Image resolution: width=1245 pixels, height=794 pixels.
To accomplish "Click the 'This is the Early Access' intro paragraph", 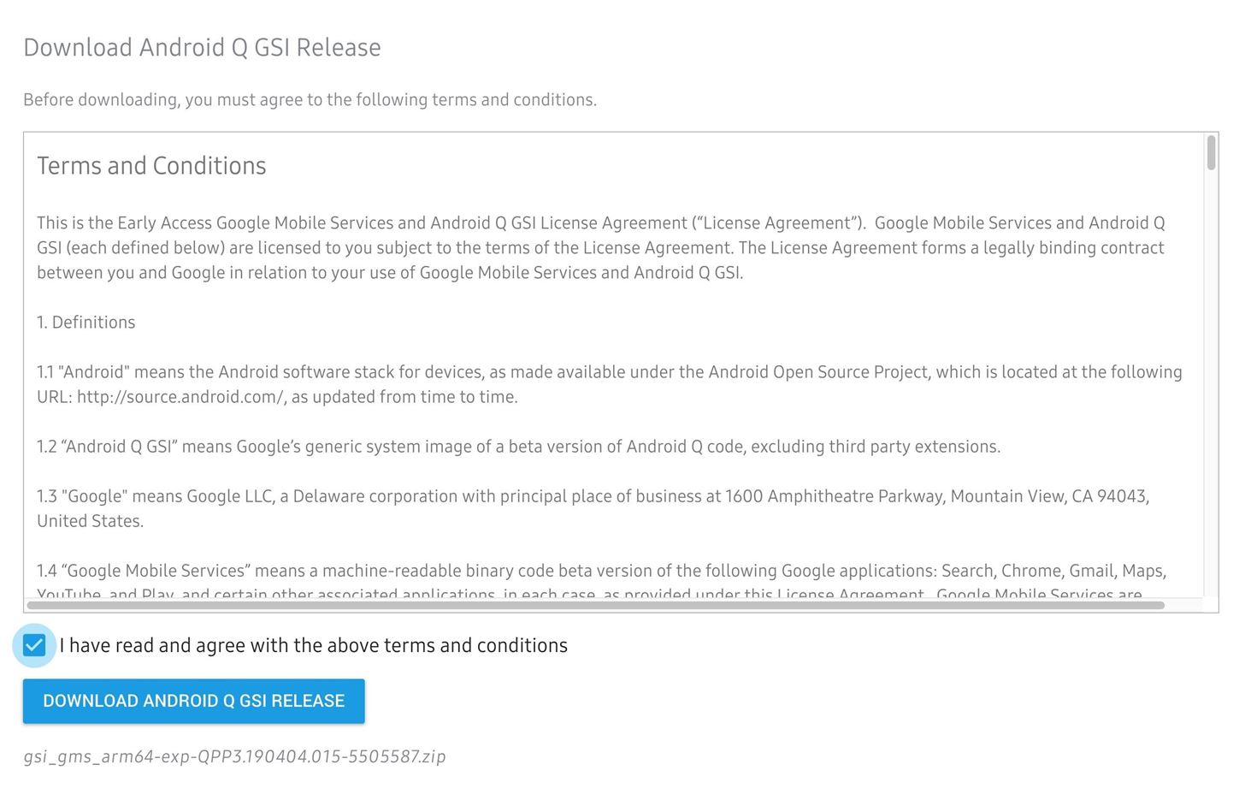I will 601,247.
